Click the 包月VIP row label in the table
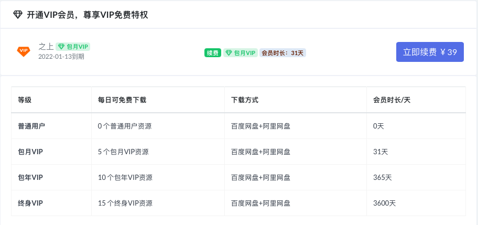 point(30,152)
